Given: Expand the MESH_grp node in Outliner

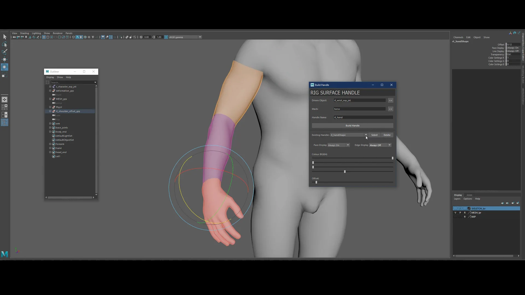Looking at the screenshot, I should 50,99.
